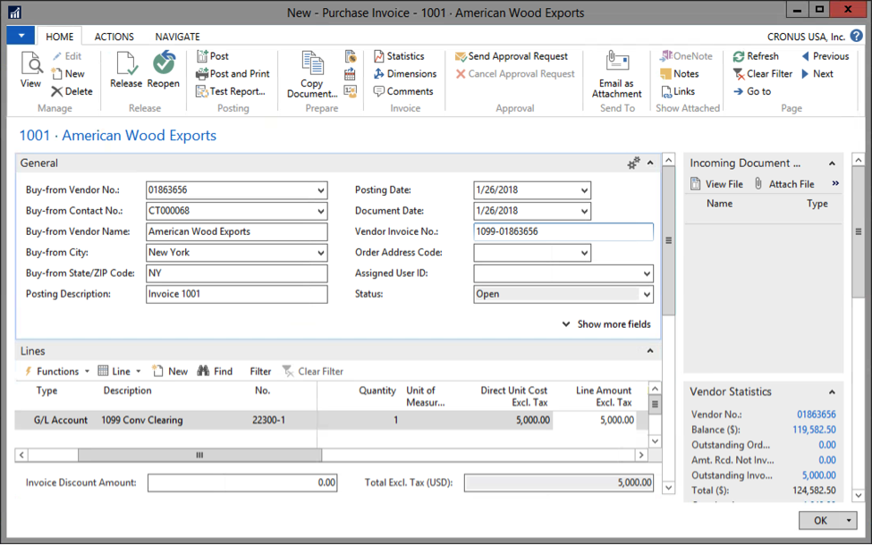The width and height of the screenshot is (872, 545).
Task: Click Filter in the Lines toolbar
Action: tap(260, 371)
